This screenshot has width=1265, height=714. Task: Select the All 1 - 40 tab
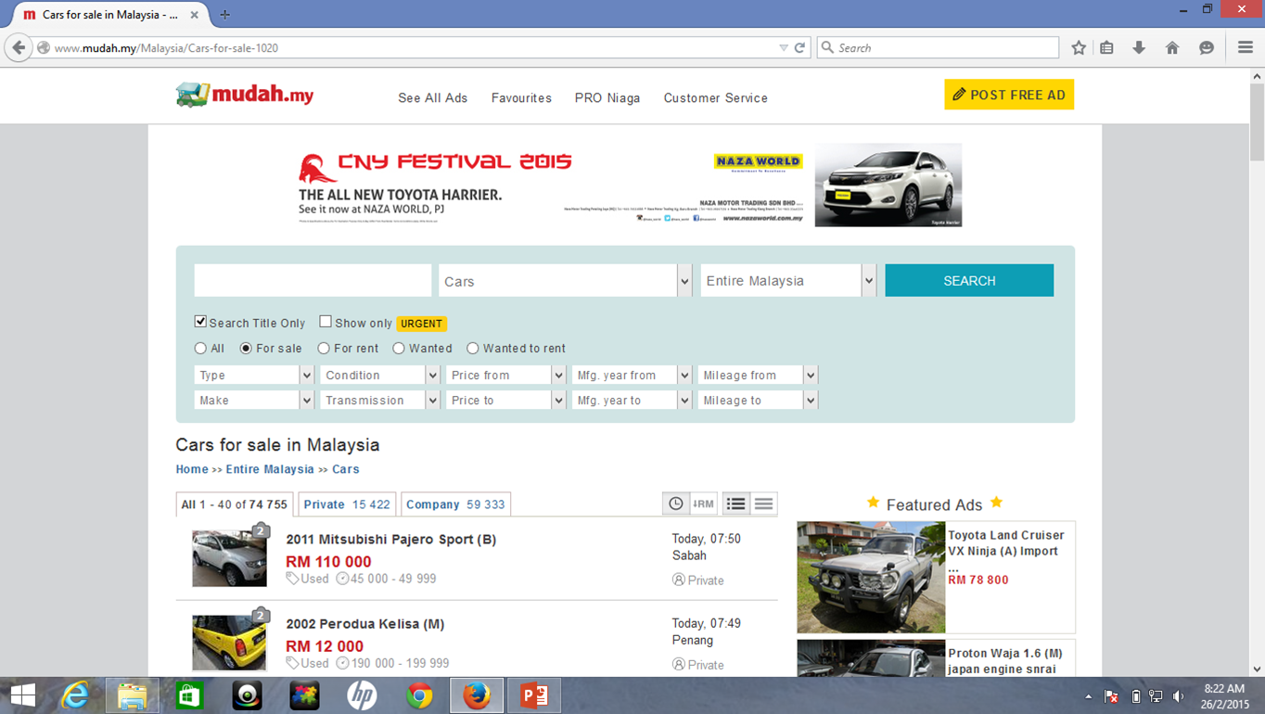pos(235,504)
